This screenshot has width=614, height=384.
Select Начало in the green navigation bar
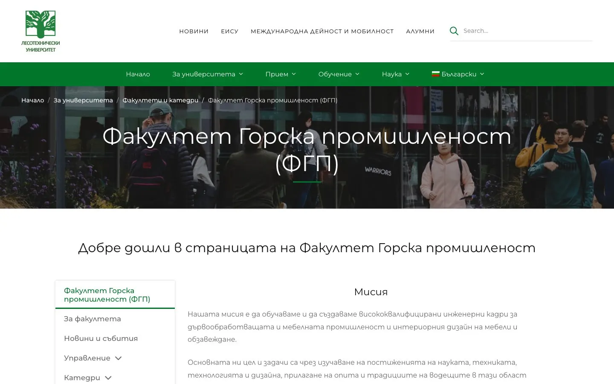138,74
